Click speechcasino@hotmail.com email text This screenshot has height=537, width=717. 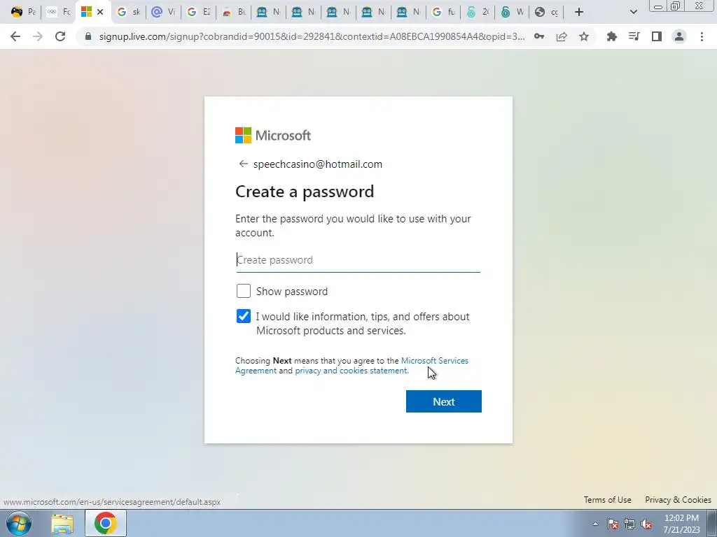tap(318, 164)
